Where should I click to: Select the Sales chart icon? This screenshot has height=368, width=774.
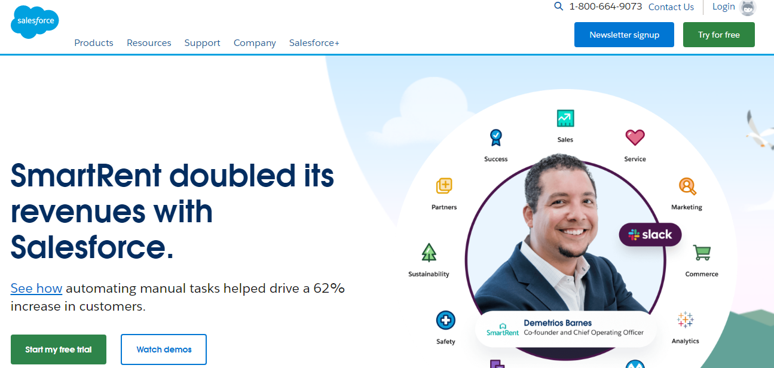click(x=565, y=118)
